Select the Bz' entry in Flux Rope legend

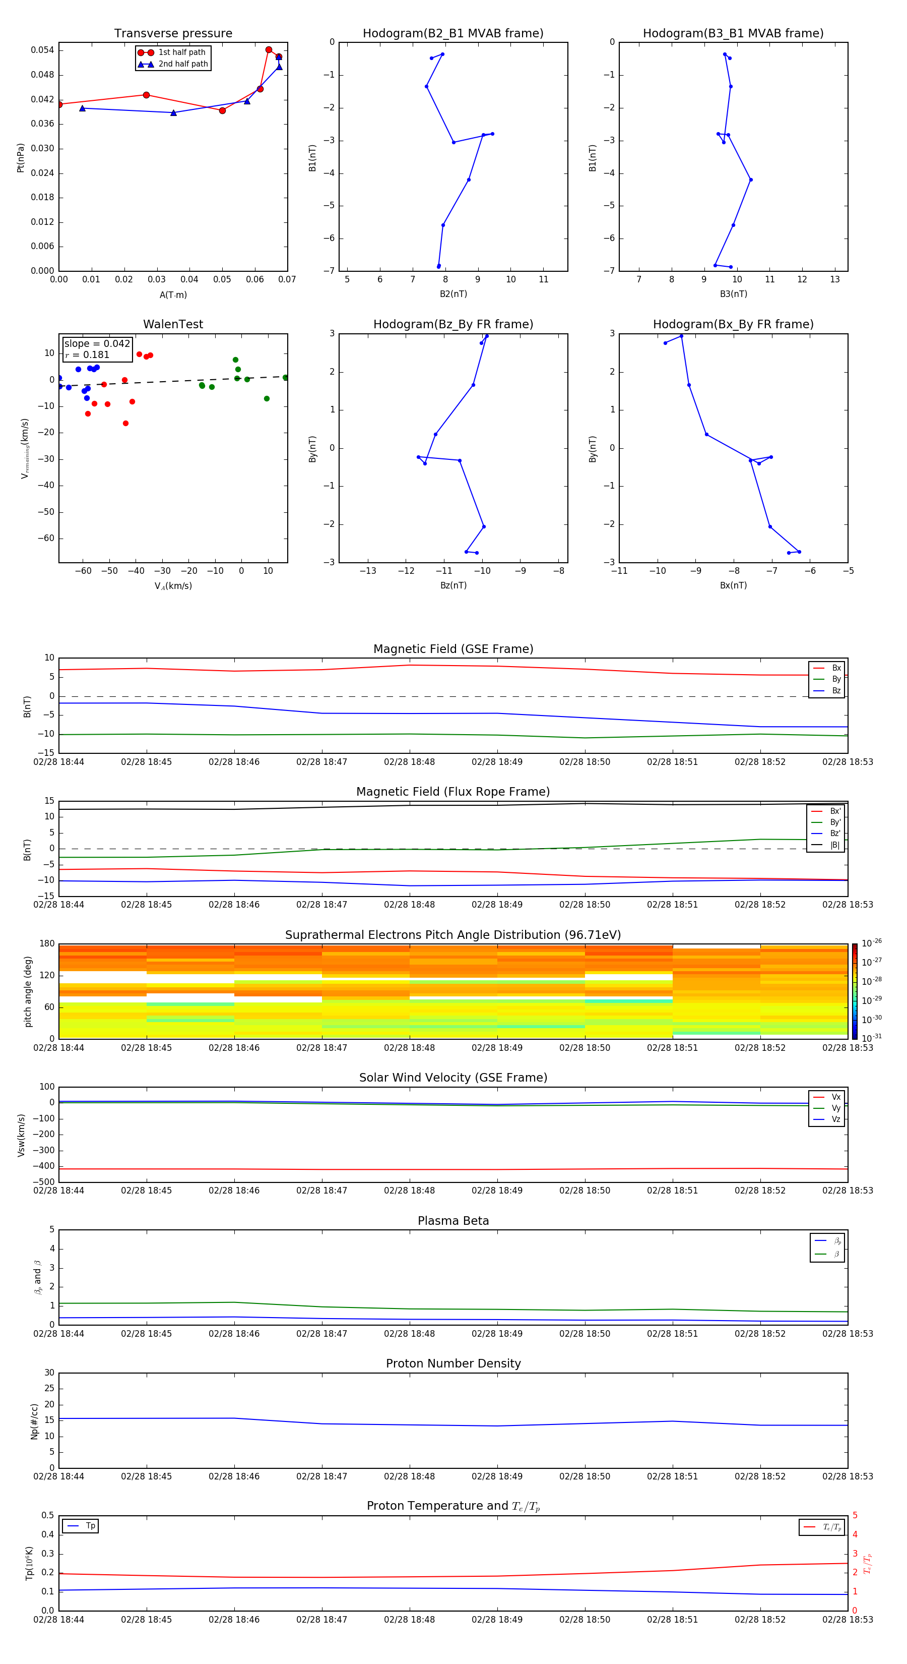click(x=826, y=834)
